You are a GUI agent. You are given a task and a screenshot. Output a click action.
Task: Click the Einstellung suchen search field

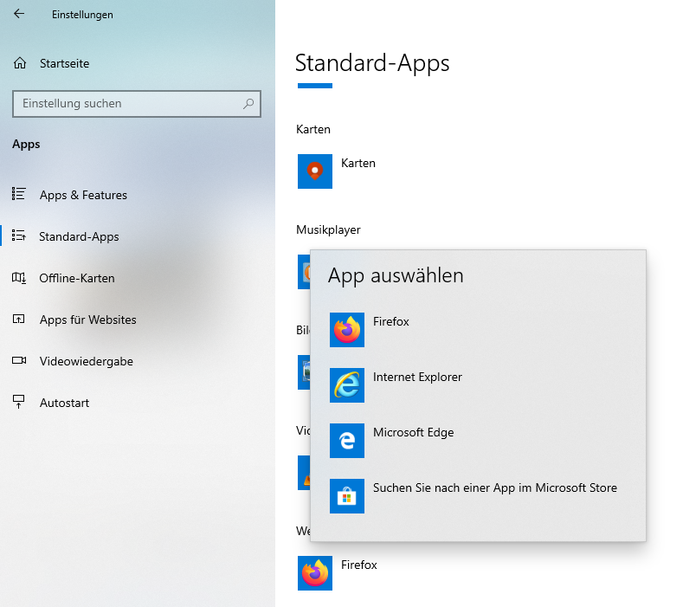click(x=136, y=104)
